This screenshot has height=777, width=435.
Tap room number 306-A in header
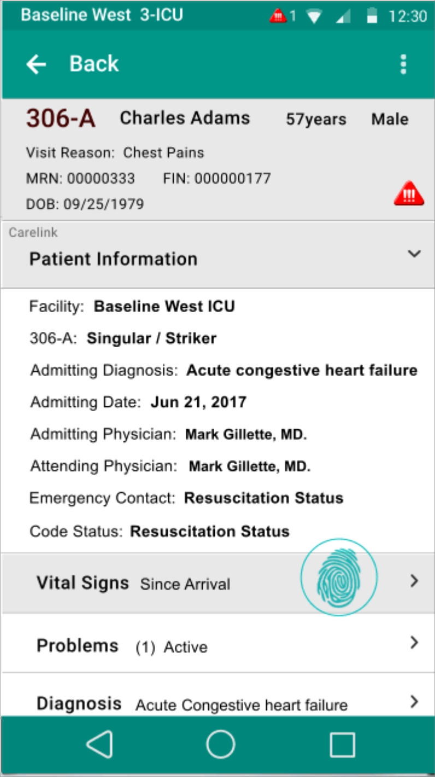[x=61, y=119]
